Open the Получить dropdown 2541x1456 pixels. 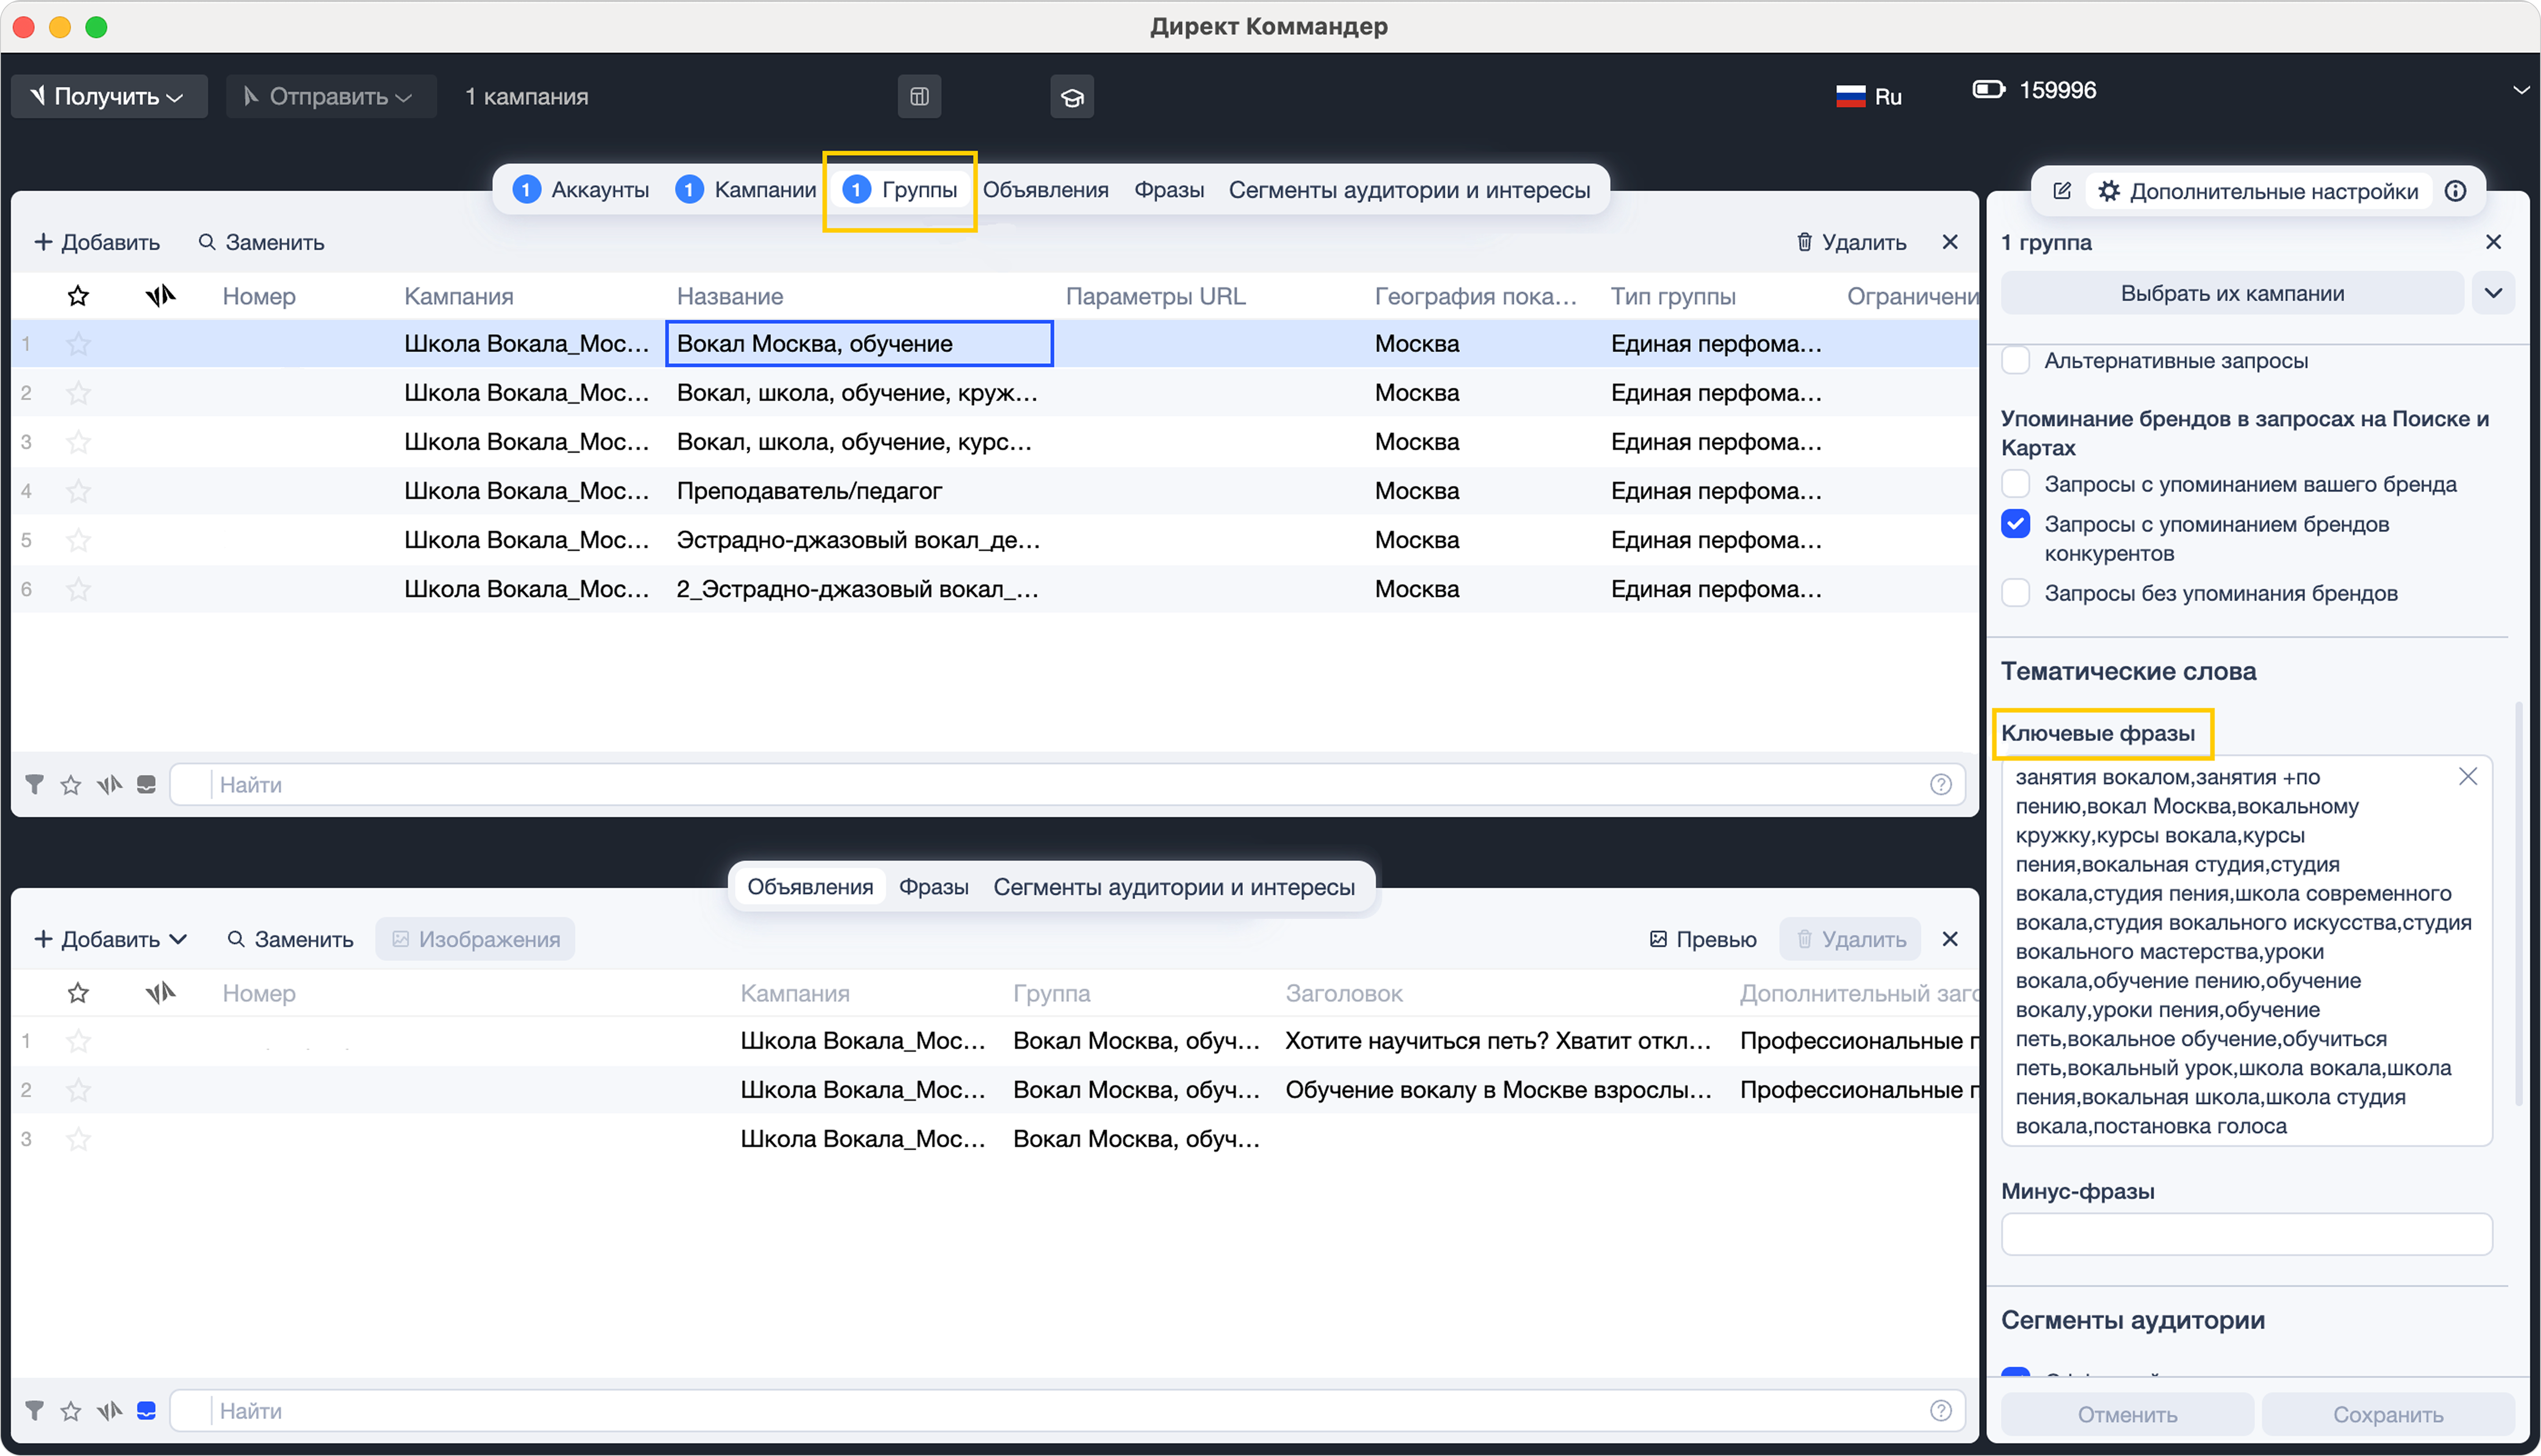pos(109,96)
